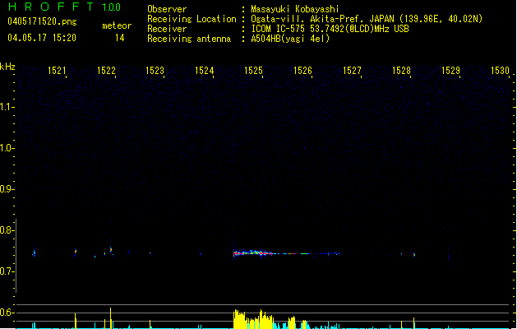Click the HROFFT 1.0.0 title text
Screen dimensions: 517x329
[x=65, y=7]
